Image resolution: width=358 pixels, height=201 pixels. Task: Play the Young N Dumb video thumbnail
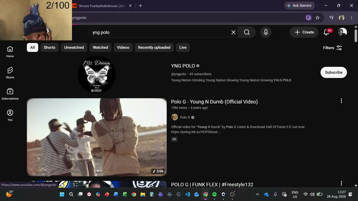pos(97,137)
